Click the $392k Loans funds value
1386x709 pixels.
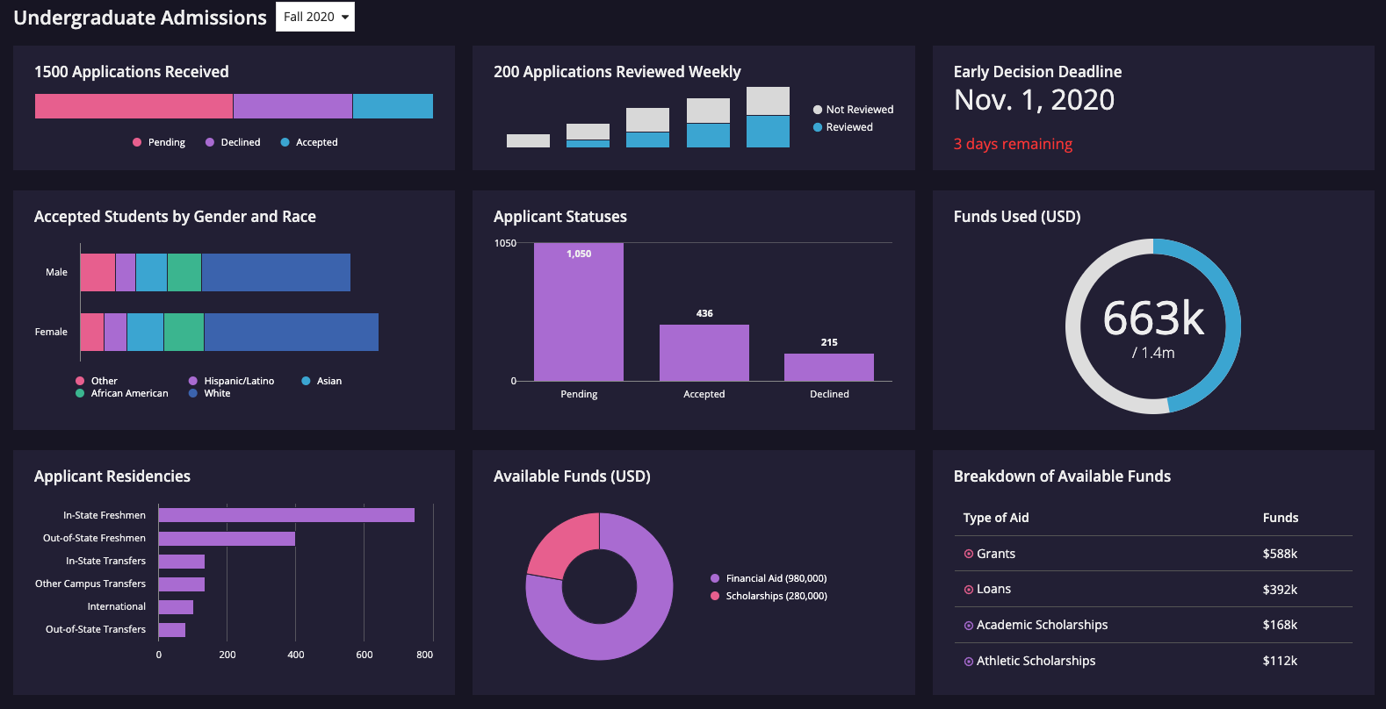1280,590
